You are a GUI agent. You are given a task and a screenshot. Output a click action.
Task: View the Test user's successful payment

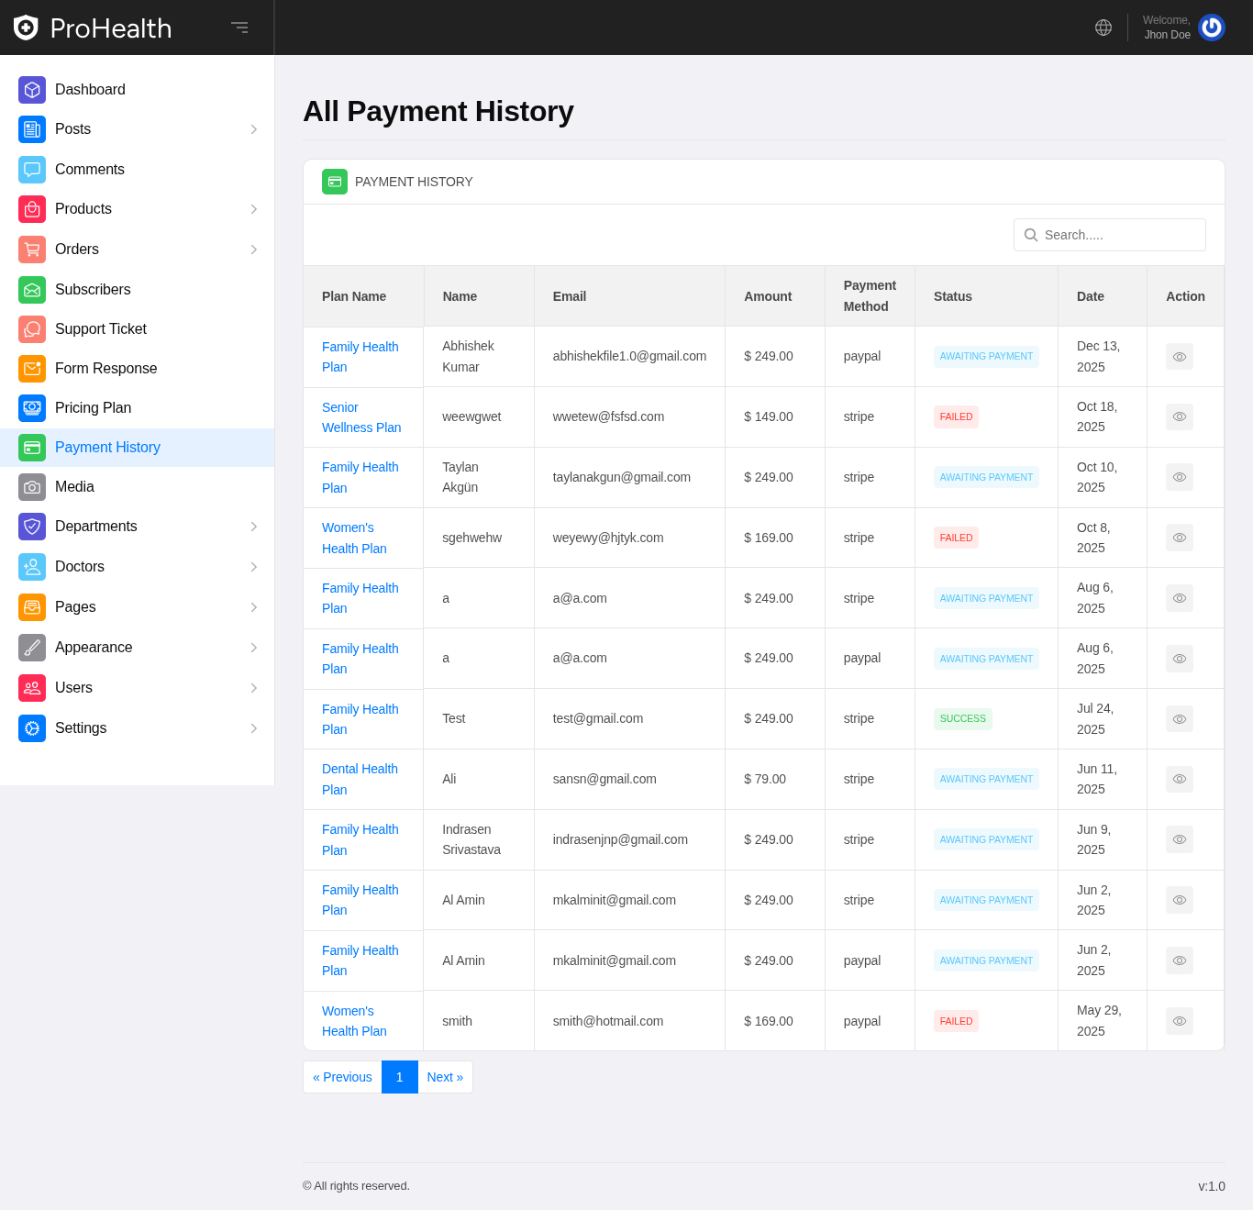coord(1179,719)
